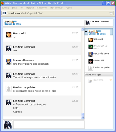Screen dimensions: 116x132
Task: Click the chat scrollbar thumb
Action: pos(83,114)
